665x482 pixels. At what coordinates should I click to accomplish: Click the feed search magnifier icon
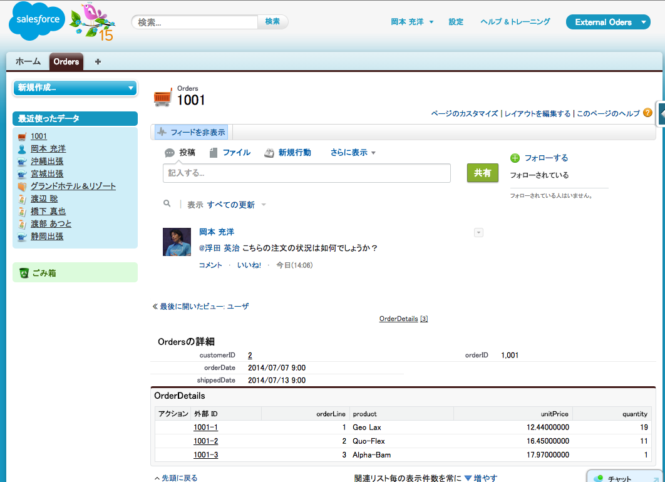[167, 203]
